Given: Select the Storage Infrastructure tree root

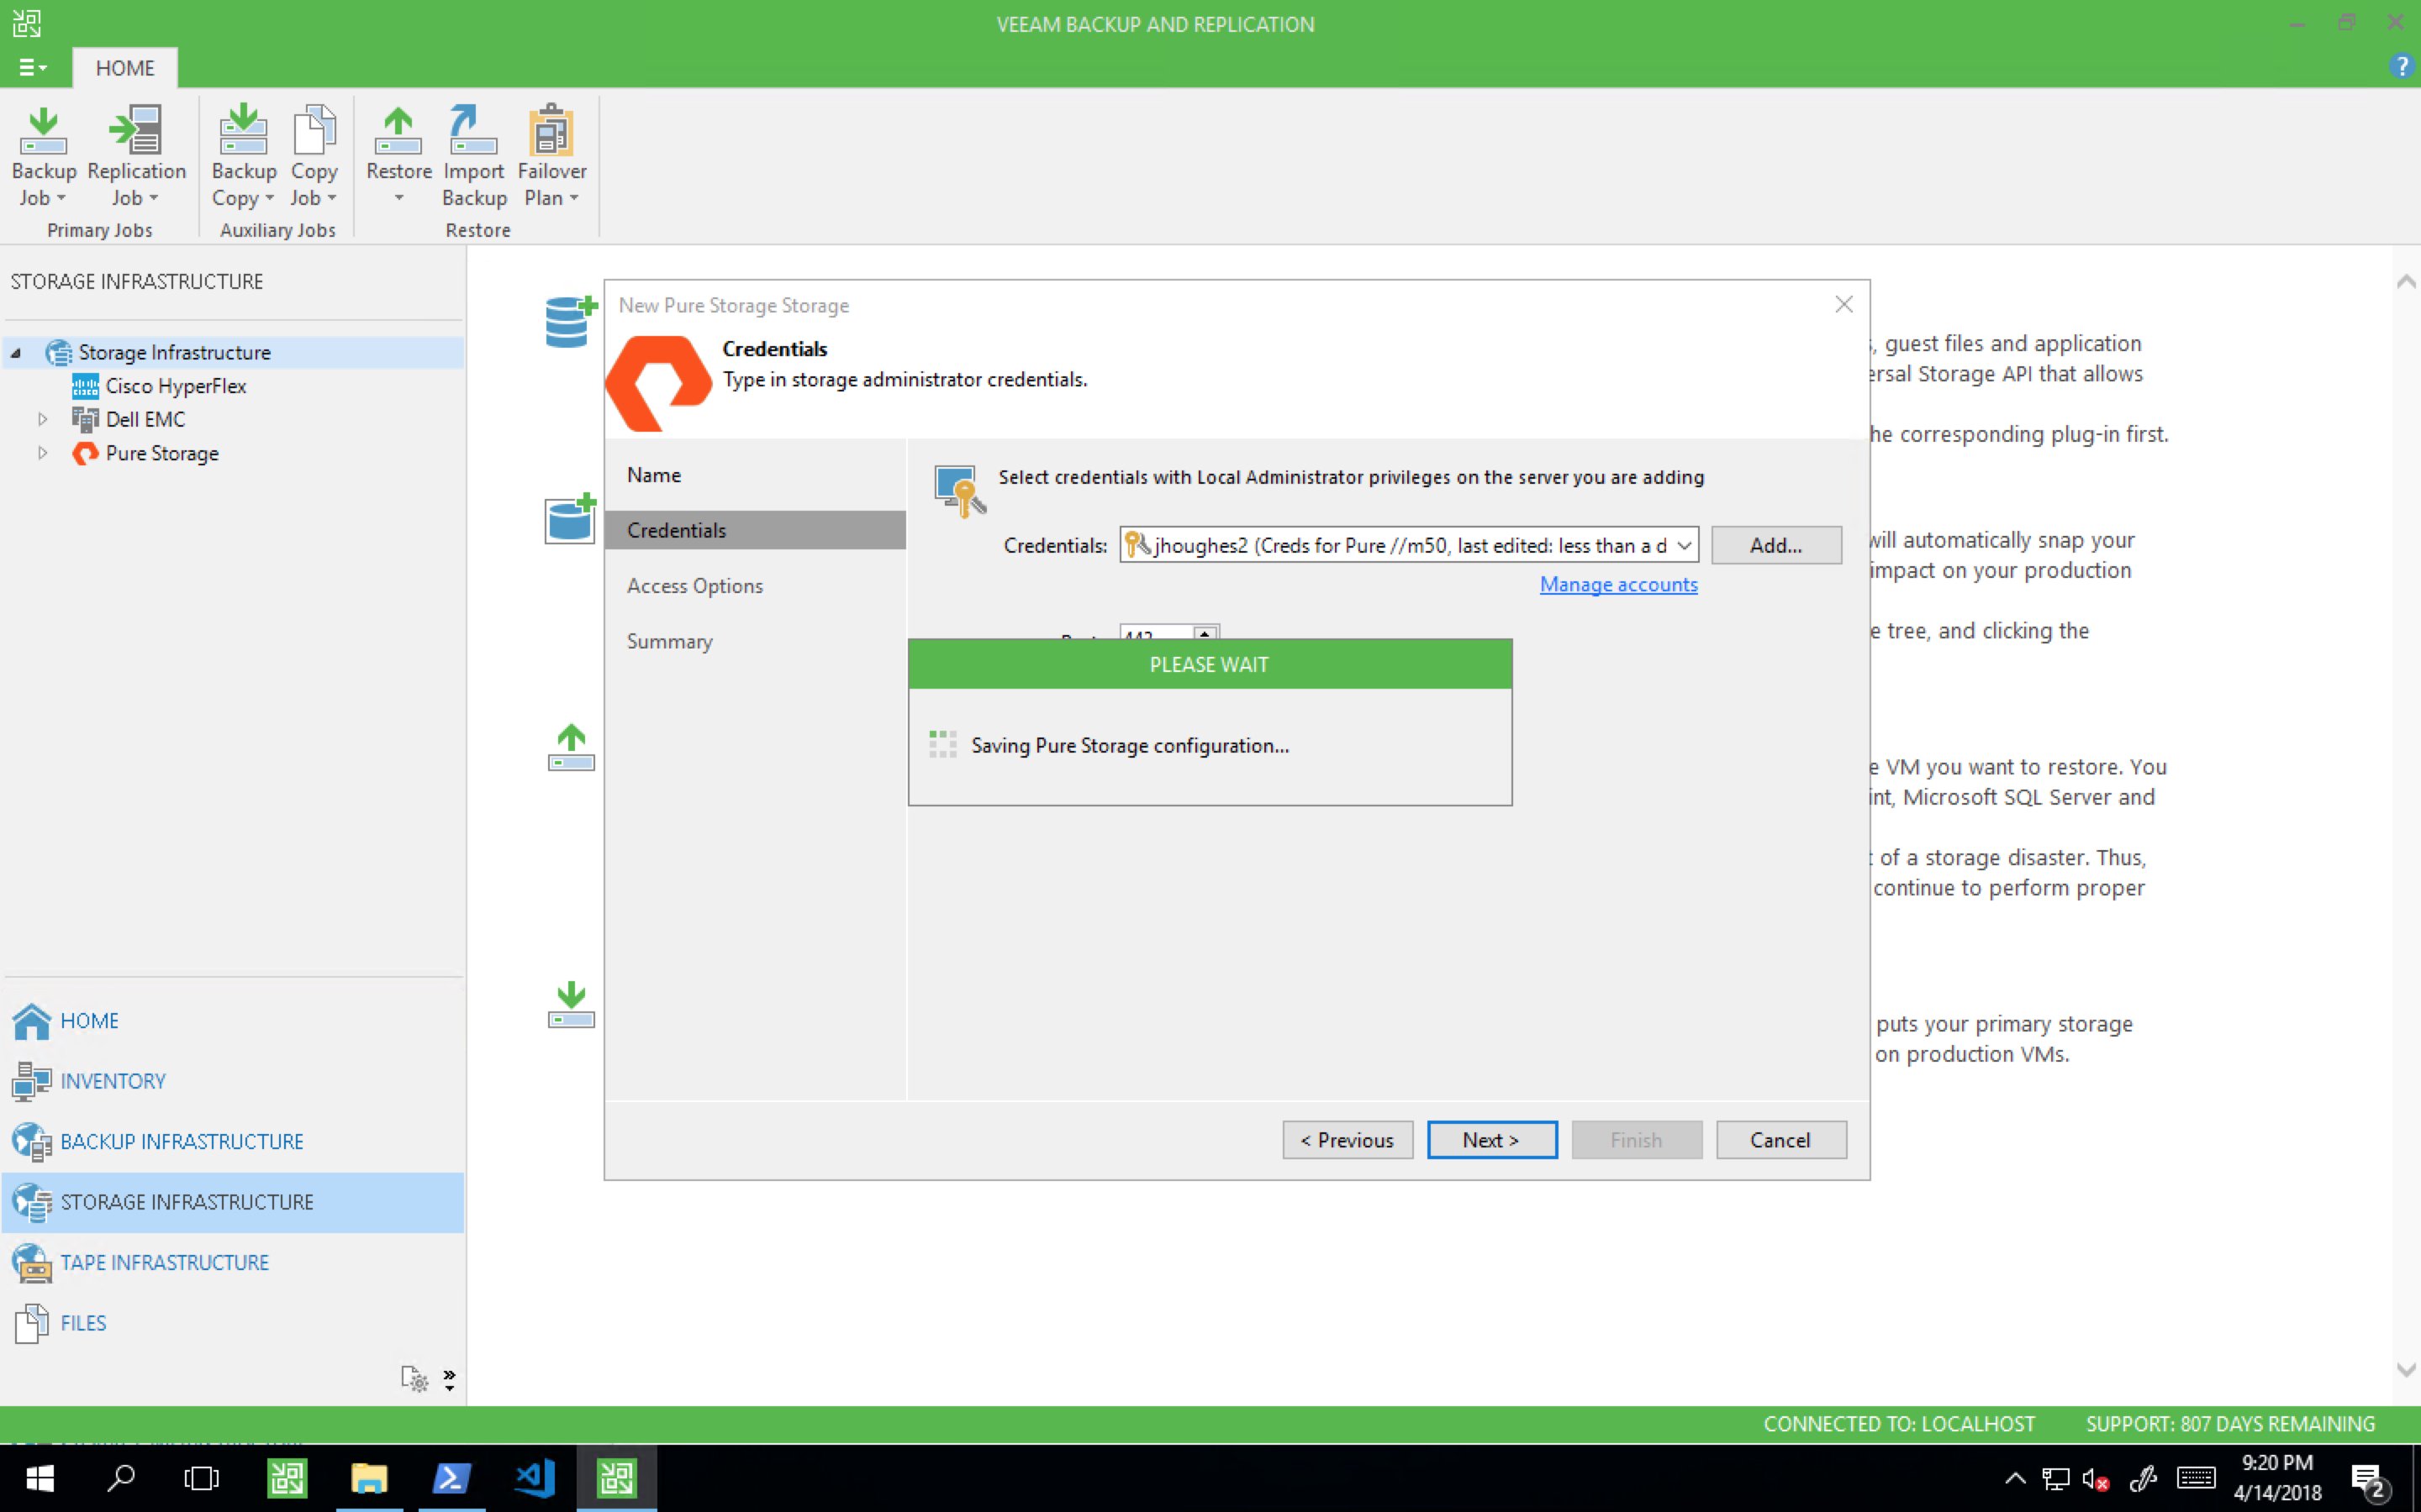Looking at the screenshot, I should pos(174,352).
